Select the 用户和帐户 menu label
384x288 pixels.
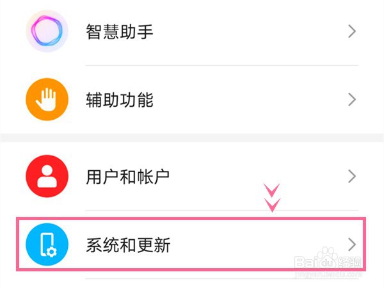tap(128, 176)
